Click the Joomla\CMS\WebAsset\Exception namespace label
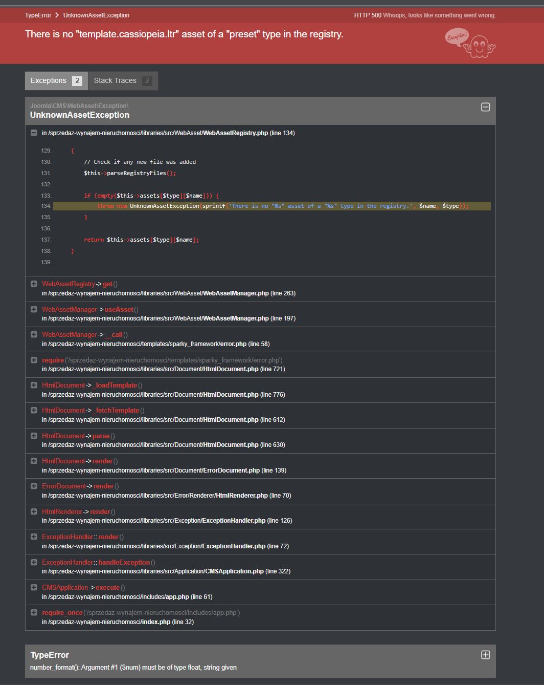544x685 pixels. (79, 105)
